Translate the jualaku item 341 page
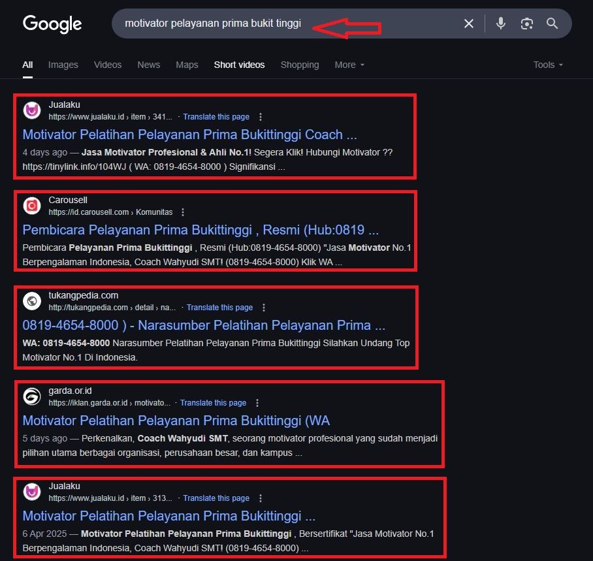This screenshot has height=561, width=593. [216, 117]
